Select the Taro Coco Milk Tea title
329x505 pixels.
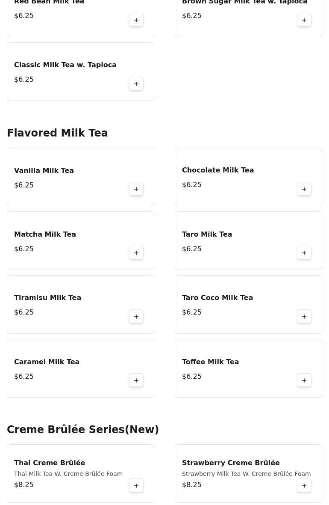[x=217, y=297]
